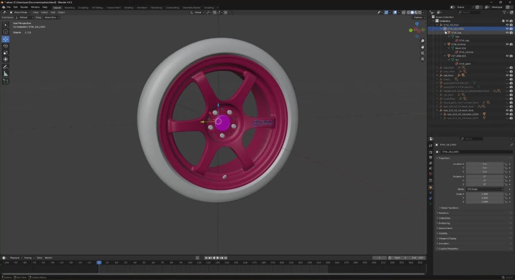Click the timeline current-frame marker

(x=99, y=262)
